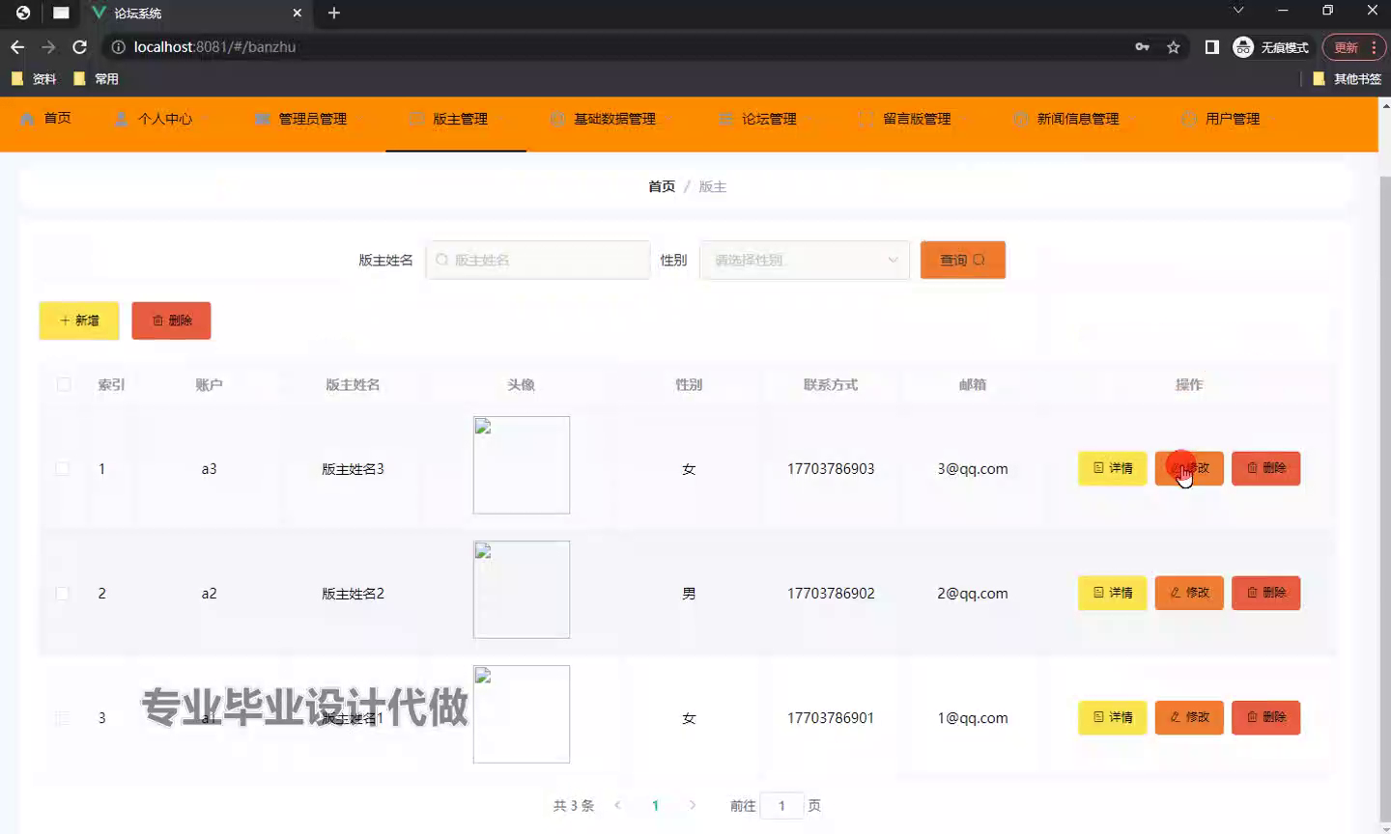Open the saved password key icon
Image resolution: width=1391 pixels, height=834 pixels.
tap(1142, 46)
